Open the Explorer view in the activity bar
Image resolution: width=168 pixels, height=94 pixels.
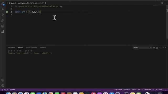tap(3, 4)
